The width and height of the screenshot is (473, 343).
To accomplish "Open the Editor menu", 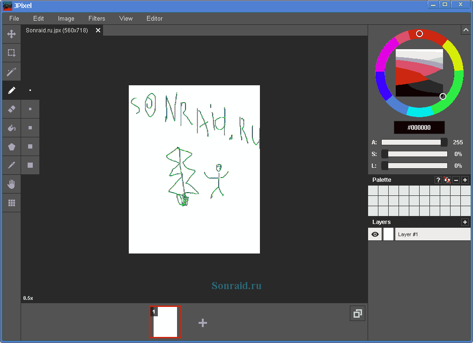I will [155, 19].
